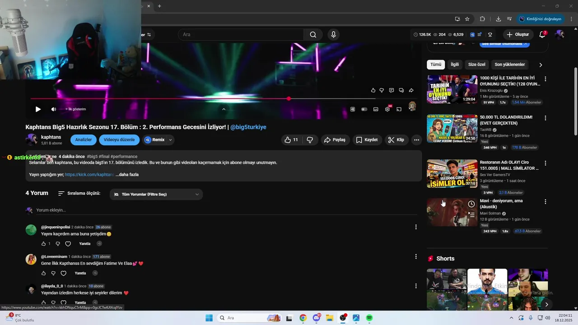Screen dimensions: 578x325
Task: Expand the Remix dropdown arrow
Action: (x=170, y=140)
